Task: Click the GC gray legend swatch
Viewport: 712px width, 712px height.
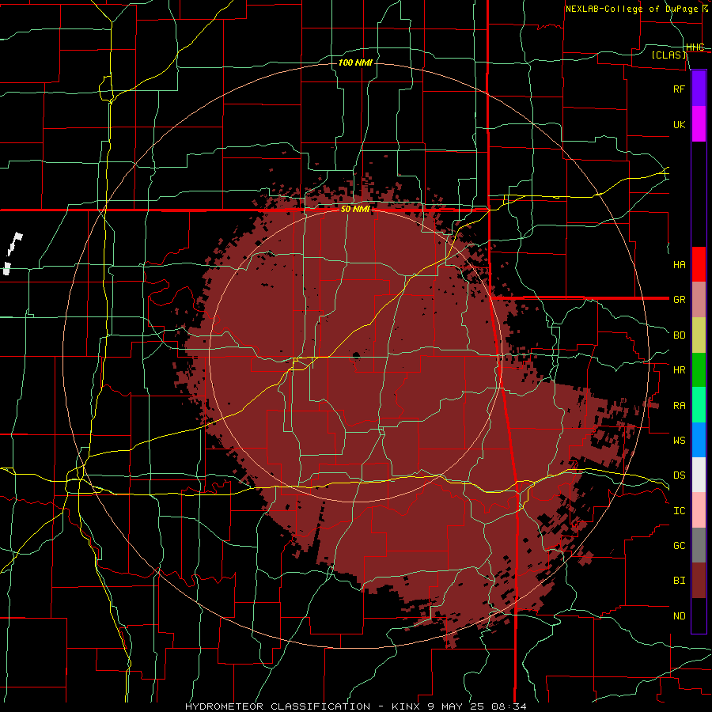Action: click(699, 545)
